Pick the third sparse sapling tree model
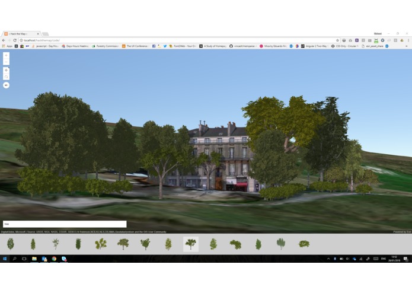The height and width of the screenshot is (293, 412). 56,244
